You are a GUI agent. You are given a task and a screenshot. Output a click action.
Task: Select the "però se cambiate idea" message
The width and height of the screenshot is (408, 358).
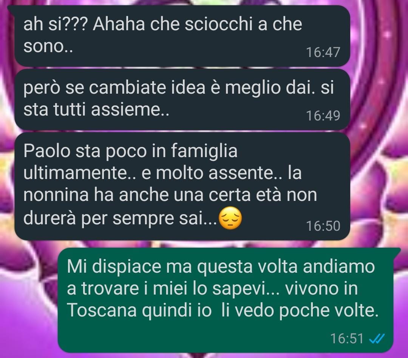(x=182, y=99)
